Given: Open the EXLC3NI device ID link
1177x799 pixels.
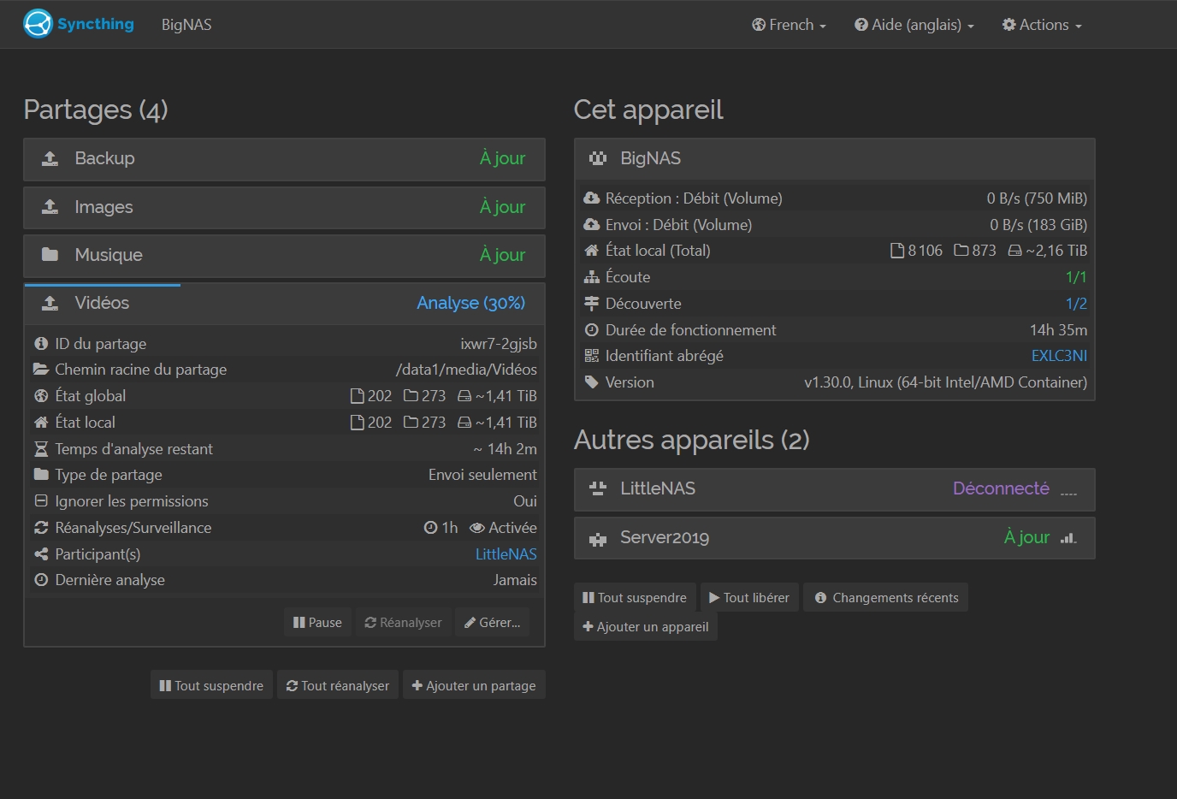Looking at the screenshot, I should pyautogui.click(x=1059, y=356).
